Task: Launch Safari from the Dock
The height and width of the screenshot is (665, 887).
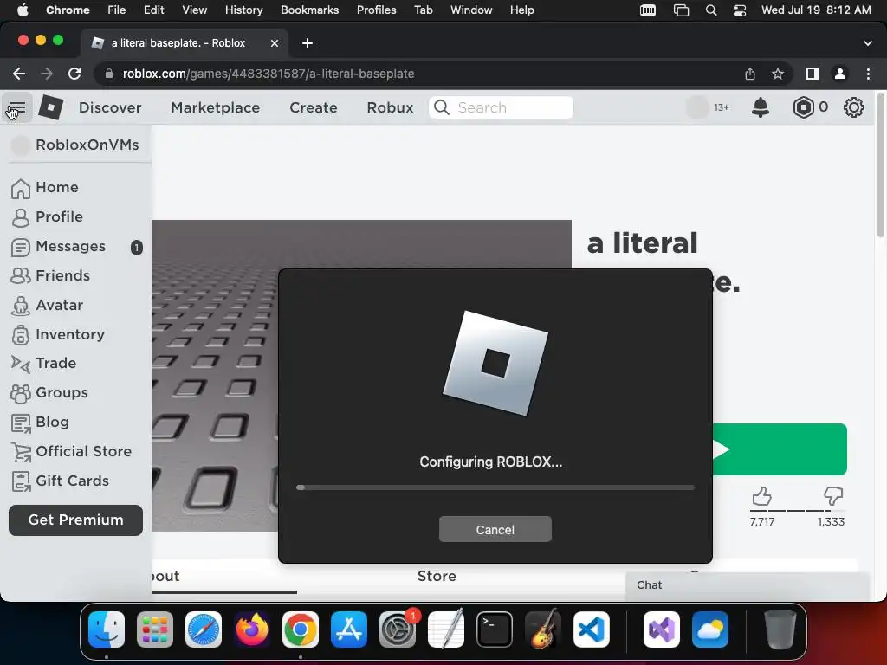Action: tap(204, 629)
